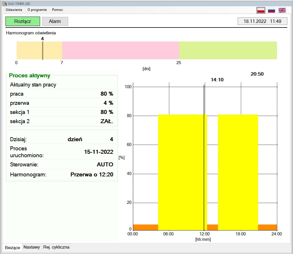Select the beige first schedule phase
Viewport: 293px width, 254px height.
pyautogui.click(x=29, y=50)
